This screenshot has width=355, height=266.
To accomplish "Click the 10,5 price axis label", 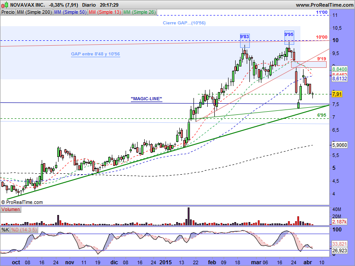I will [x=337, y=28].
